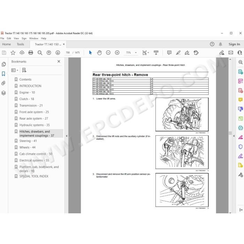244x244 pixels.
Task: Select the Hand pan tool
Action: click(x=99, y=53)
